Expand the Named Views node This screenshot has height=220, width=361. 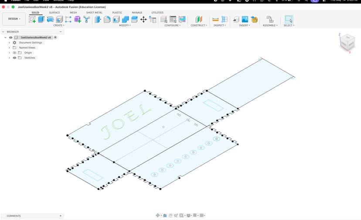[9, 47]
